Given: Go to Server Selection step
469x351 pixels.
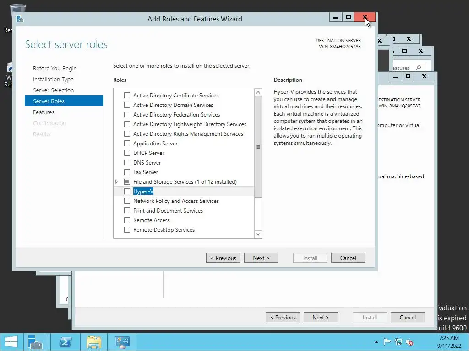Looking at the screenshot, I should pyautogui.click(x=53, y=90).
